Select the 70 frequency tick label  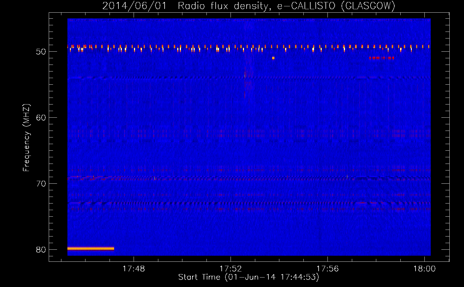point(41,184)
